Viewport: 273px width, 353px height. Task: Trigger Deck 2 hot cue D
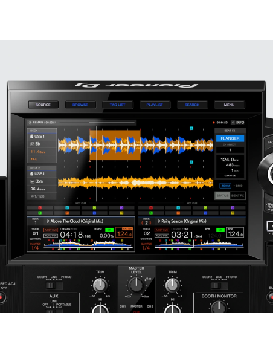[x=233, y=207]
